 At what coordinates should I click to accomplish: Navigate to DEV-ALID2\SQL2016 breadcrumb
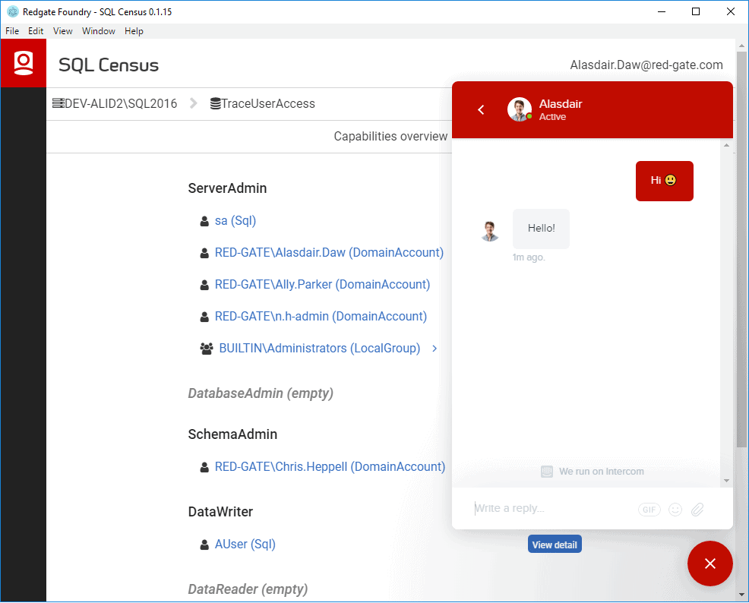(x=121, y=103)
